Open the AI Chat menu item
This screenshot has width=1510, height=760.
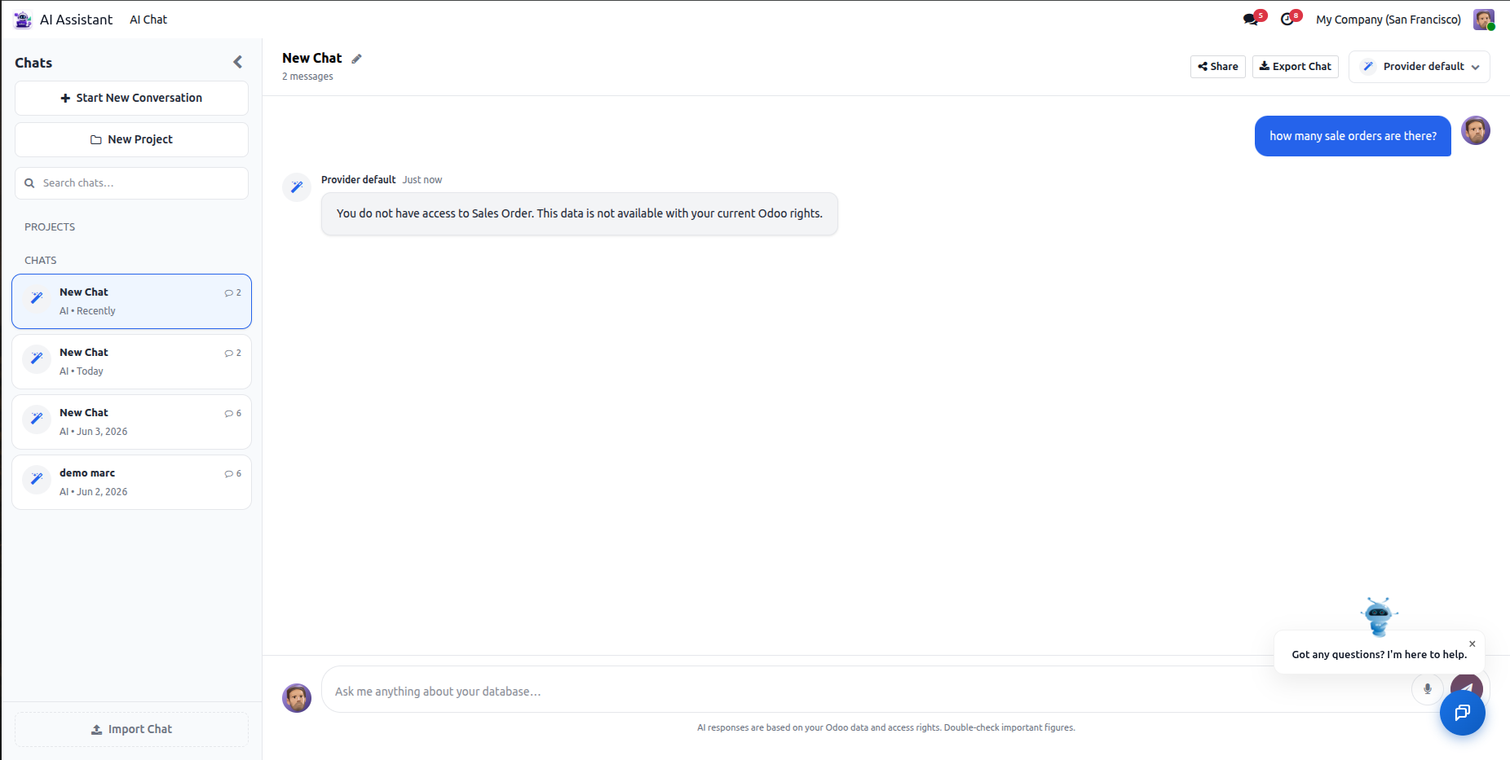pyautogui.click(x=148, y=20)
